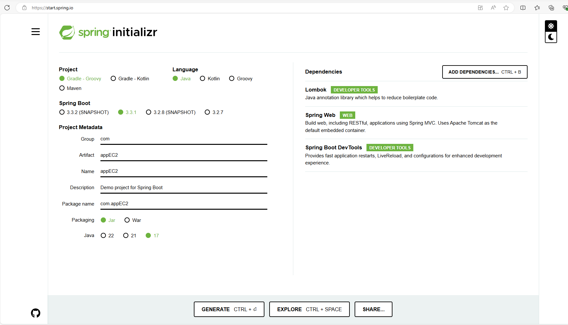Select Java language option

pos(182,79)
